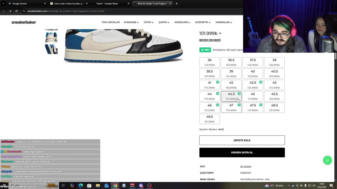Select the middle shoe thumbnail
Image resolution: width=337 pixels, height=189 pixels.
(51, 37)
